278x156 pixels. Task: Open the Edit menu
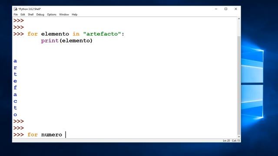coord(23,14)
